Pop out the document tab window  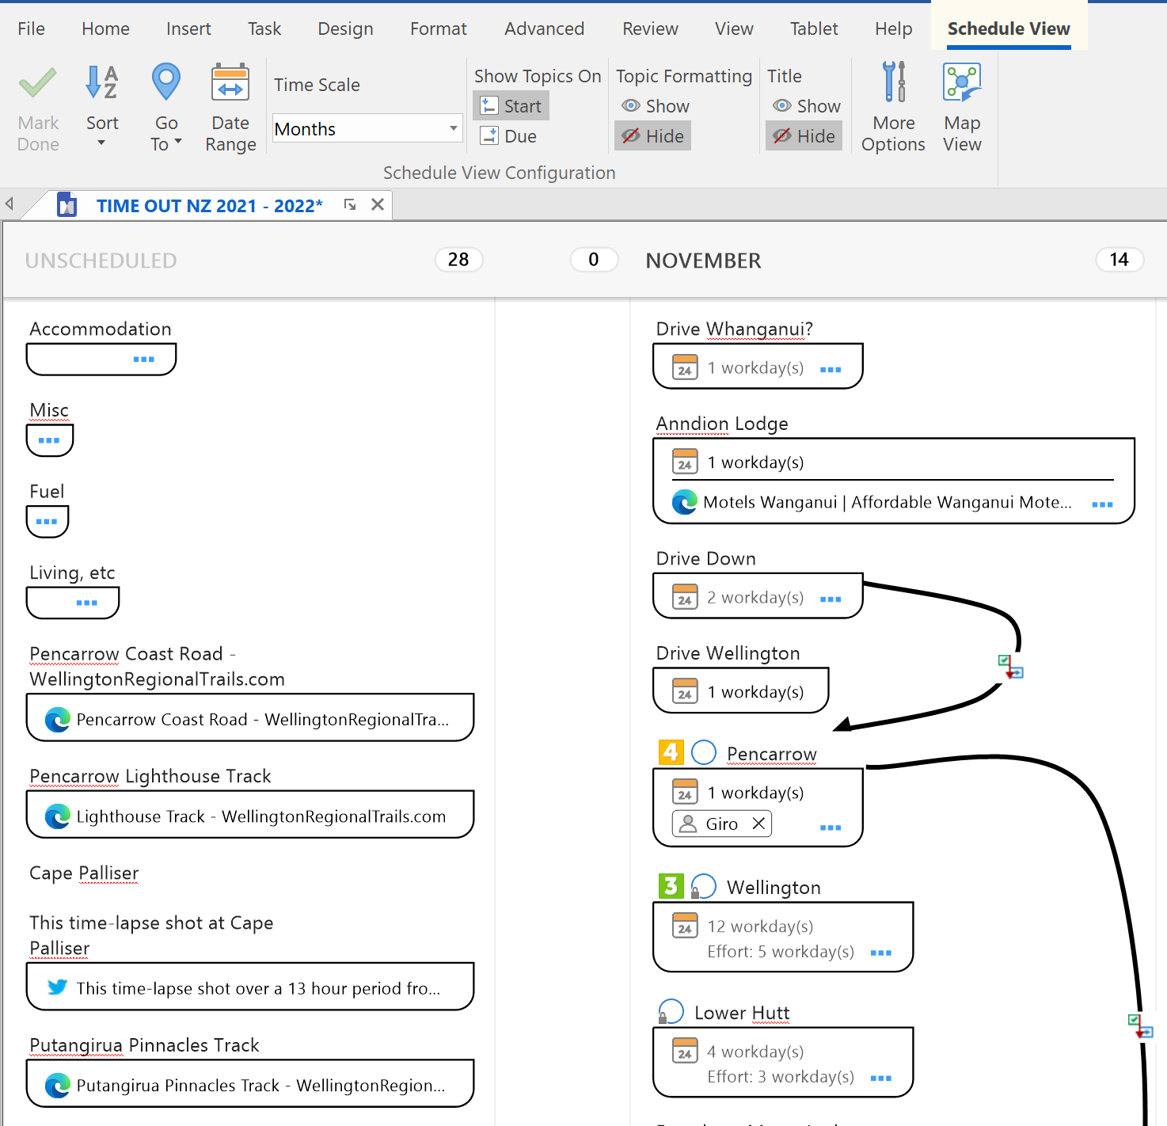click(x=350, y=205)
